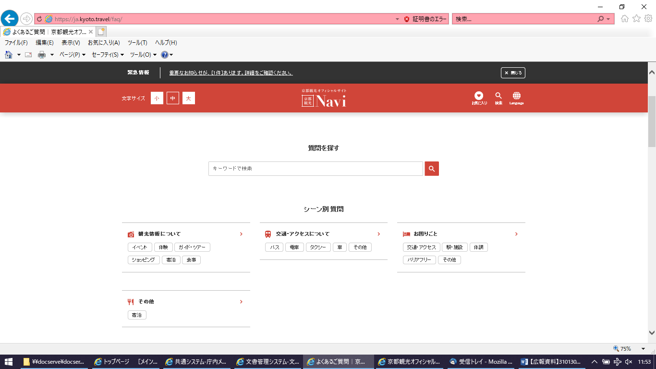
Task: Open the お気に入り heart icon in header
Action: pyautogui.click(x=479, y=96)
